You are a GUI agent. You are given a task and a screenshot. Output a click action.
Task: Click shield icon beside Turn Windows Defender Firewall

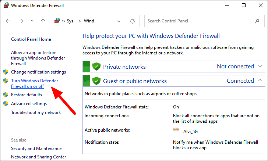point(6,81)
